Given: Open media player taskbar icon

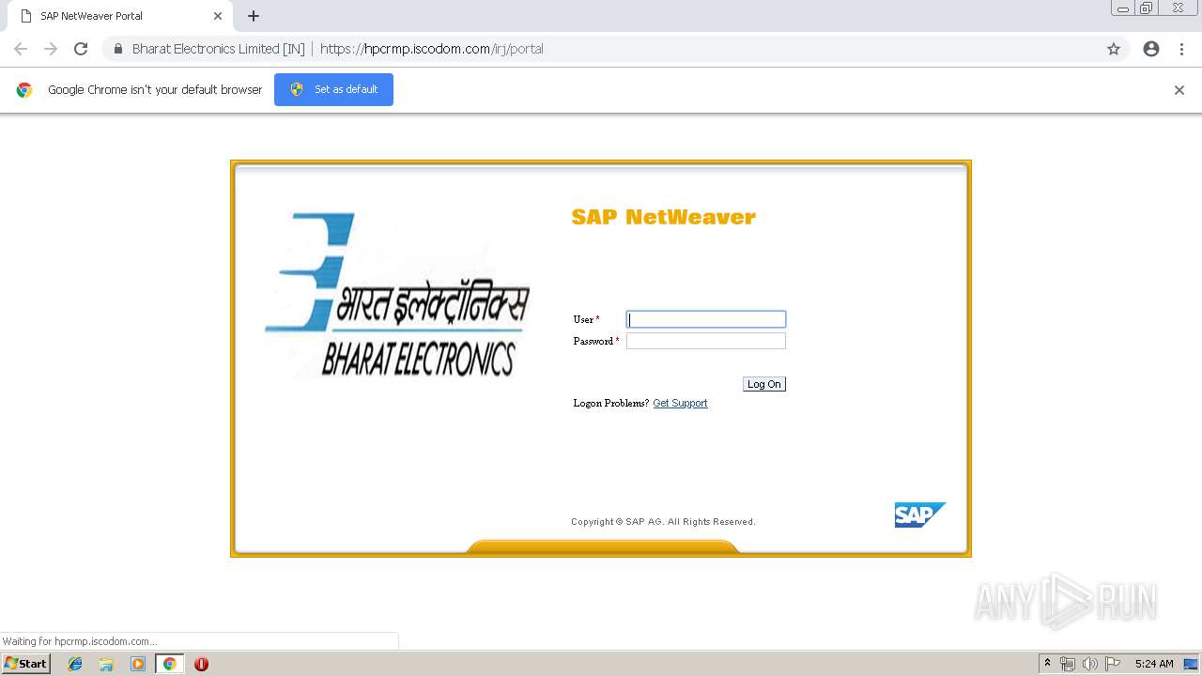Looking at the screenshot, I should pyautogui.click(x=138, y=664).
